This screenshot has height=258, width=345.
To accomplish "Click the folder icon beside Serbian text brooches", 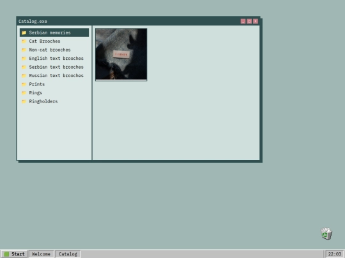I will 24,67.
